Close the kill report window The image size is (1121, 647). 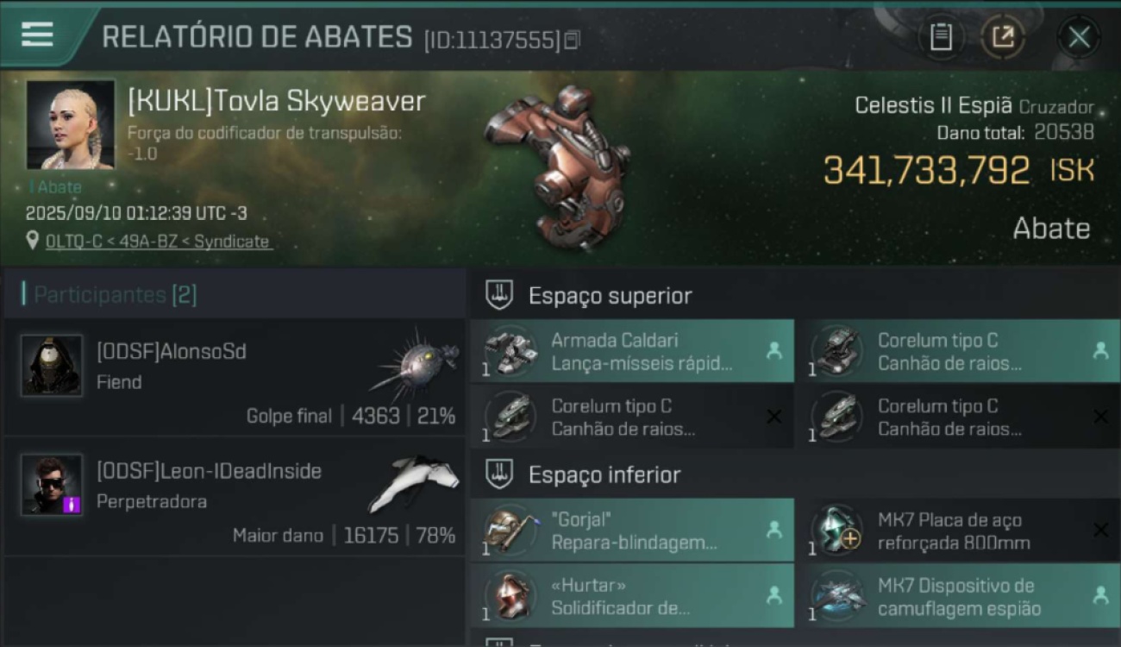(x=1079, y=37)
